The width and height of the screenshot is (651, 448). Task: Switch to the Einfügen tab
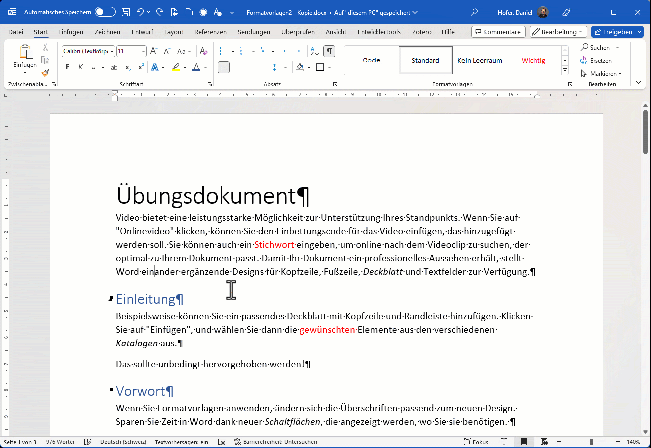[71, 32]
